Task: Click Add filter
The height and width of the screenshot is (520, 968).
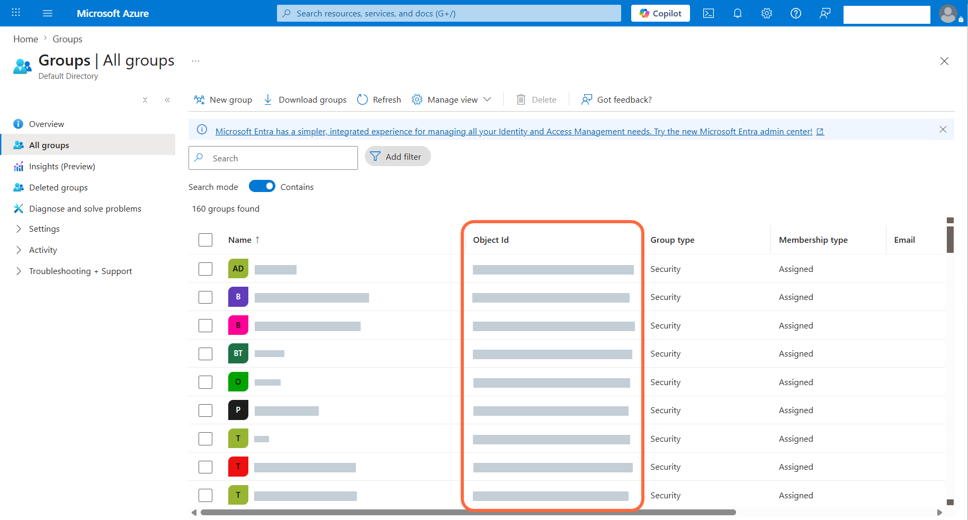Action: (398, 157)
